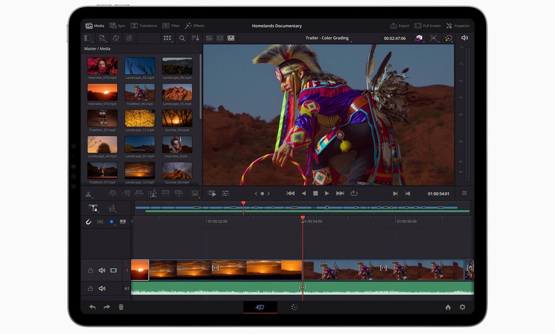Lock video track 1
The height and width of the screenshot is (334, 555).
coord(90,271)
